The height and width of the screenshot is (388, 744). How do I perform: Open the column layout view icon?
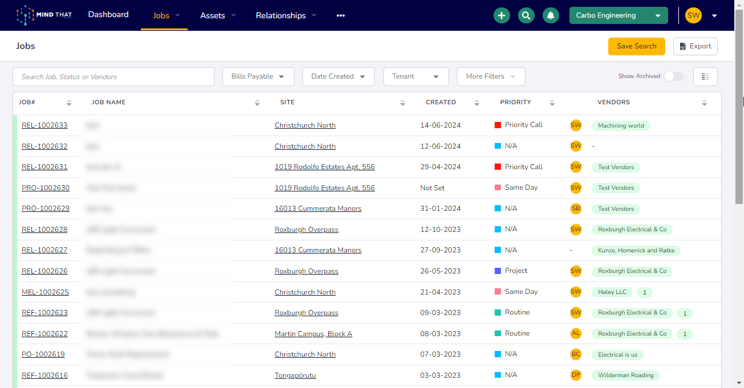point(705,76)
